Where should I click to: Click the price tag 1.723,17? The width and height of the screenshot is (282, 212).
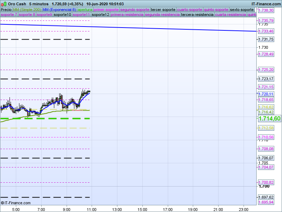tap(266, 79)
